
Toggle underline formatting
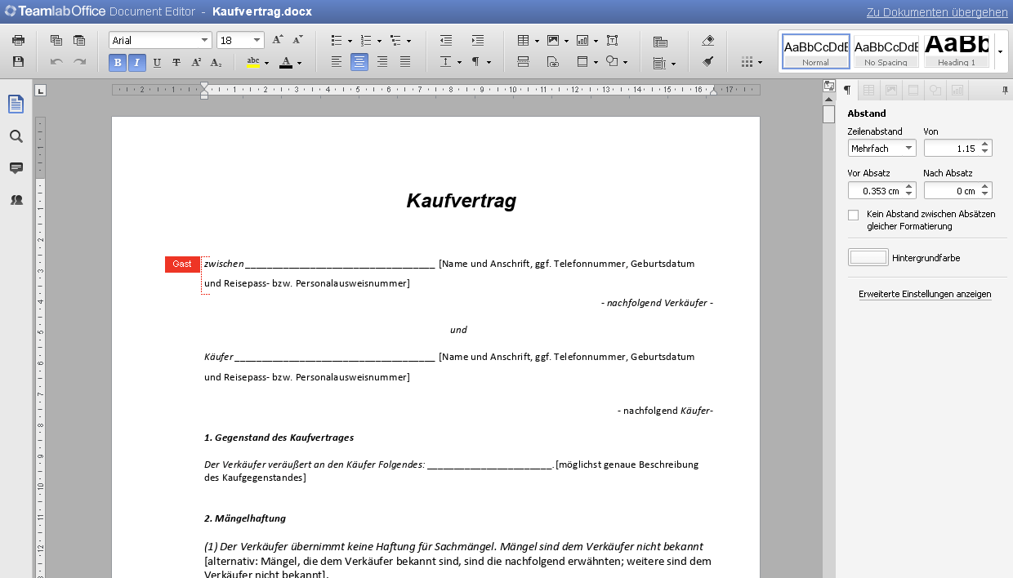(157, 62)
